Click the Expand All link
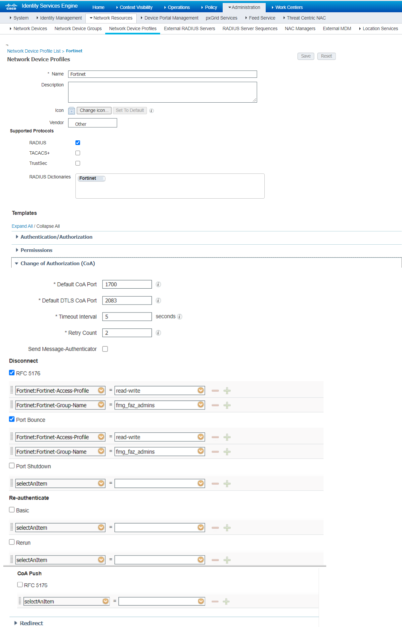402x627 pixels. 22,226
